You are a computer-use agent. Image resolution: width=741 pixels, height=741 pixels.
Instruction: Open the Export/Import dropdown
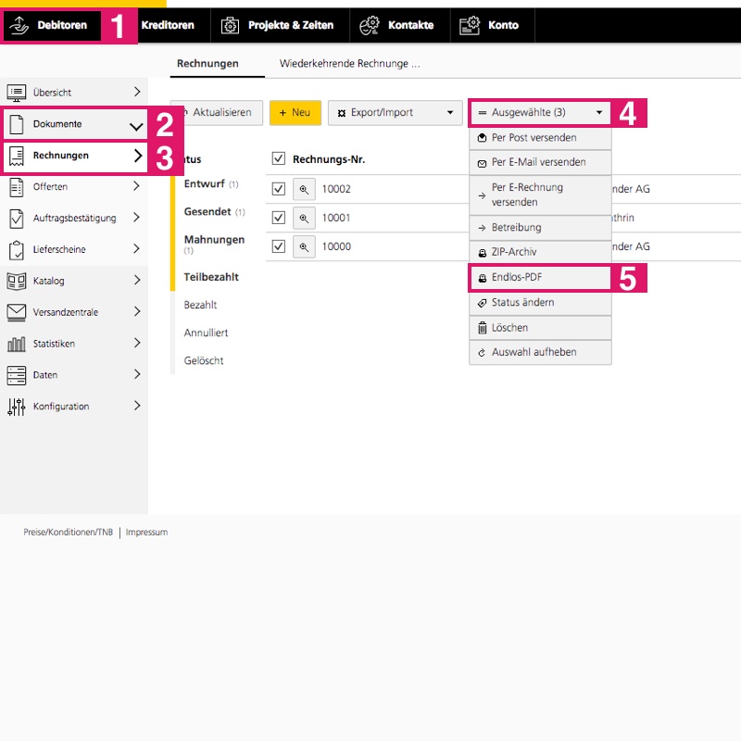coord(395,113)
